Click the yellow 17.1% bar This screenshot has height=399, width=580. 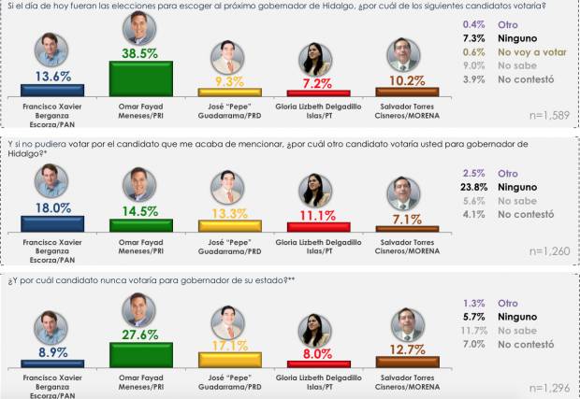click(x=225, y=354)
